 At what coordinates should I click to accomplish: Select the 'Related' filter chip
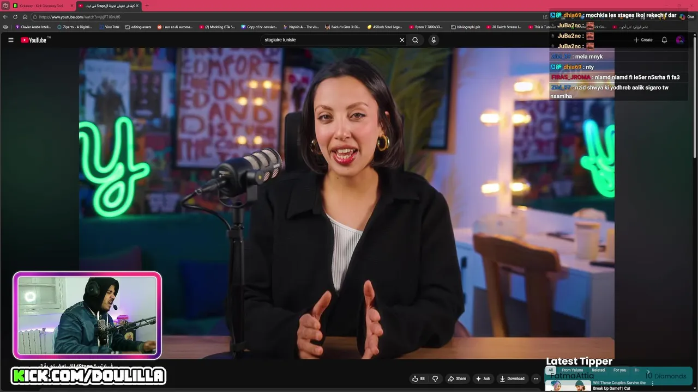(598, 370)
